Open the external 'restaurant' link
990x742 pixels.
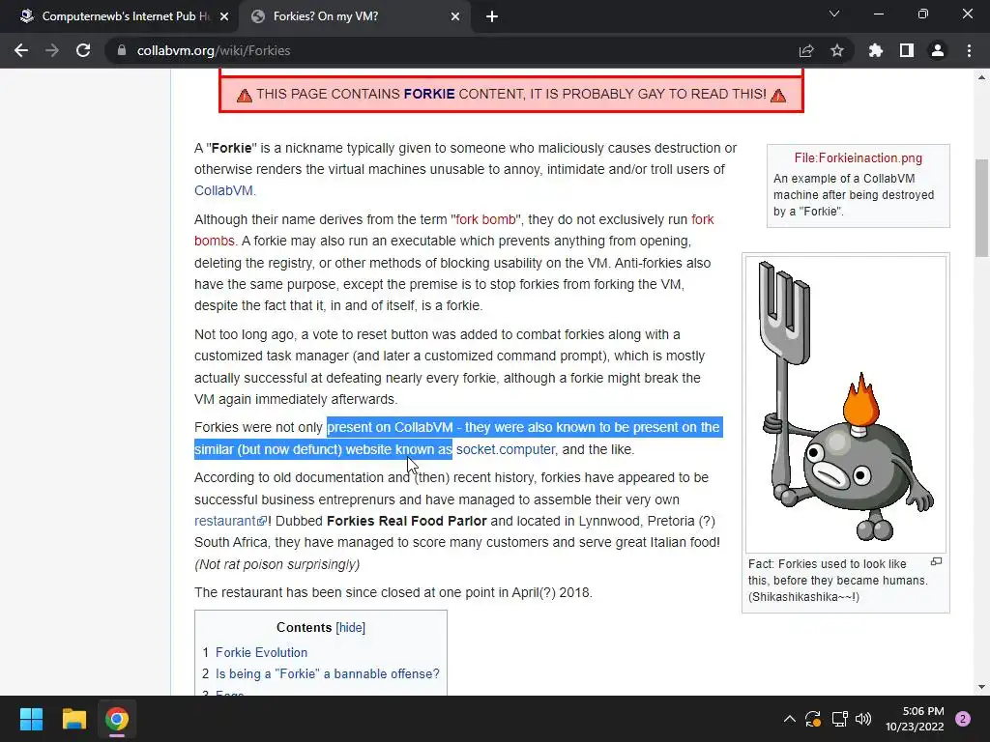click(x=230, y=521)
